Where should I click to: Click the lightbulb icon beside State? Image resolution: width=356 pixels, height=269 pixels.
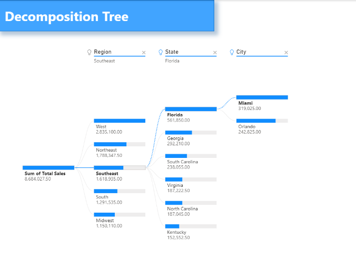click(161, 53)
